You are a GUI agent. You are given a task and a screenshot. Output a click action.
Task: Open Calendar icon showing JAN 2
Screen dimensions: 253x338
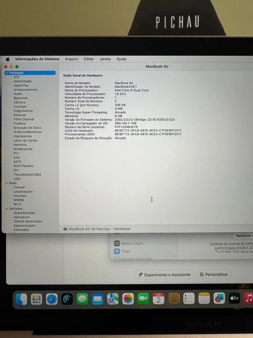click(158, 299)
